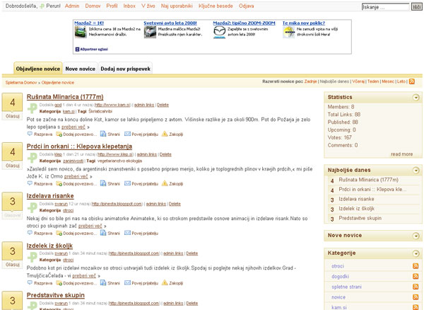The height and width of the screenshot is (310, 424).
Task: Open RSS feed icon in sort bar
Action: 411,81
